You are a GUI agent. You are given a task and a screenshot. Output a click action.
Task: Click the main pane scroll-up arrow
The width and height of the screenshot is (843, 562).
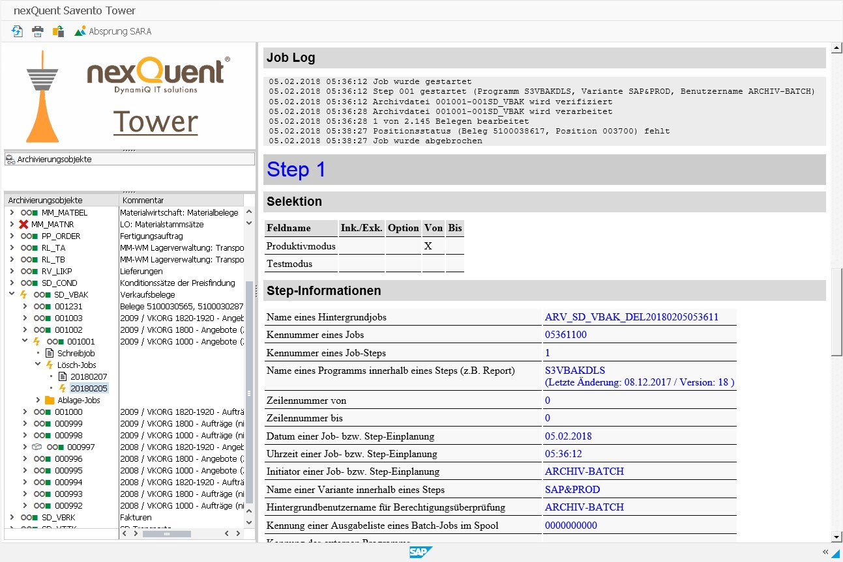[837, 48]
